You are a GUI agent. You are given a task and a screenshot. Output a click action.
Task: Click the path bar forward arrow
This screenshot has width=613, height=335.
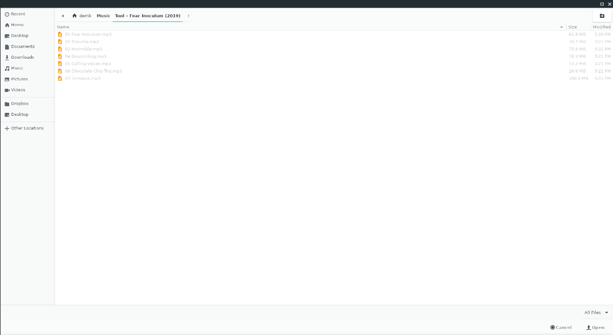(188, 16)
